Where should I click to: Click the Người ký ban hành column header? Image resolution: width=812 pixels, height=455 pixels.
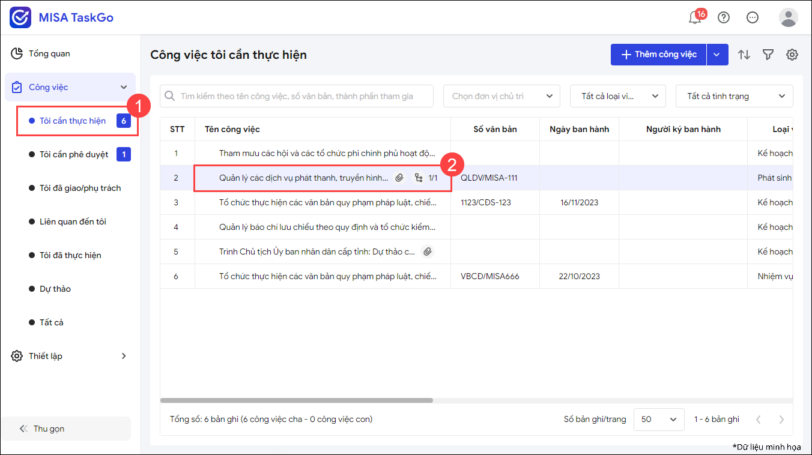click(x=683, y=129)
